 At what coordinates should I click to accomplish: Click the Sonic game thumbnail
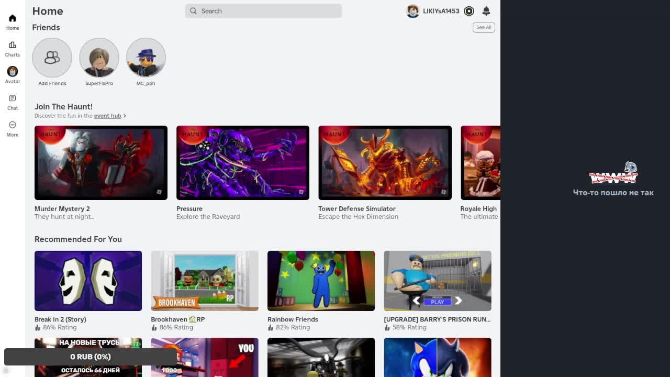(438, 357)
